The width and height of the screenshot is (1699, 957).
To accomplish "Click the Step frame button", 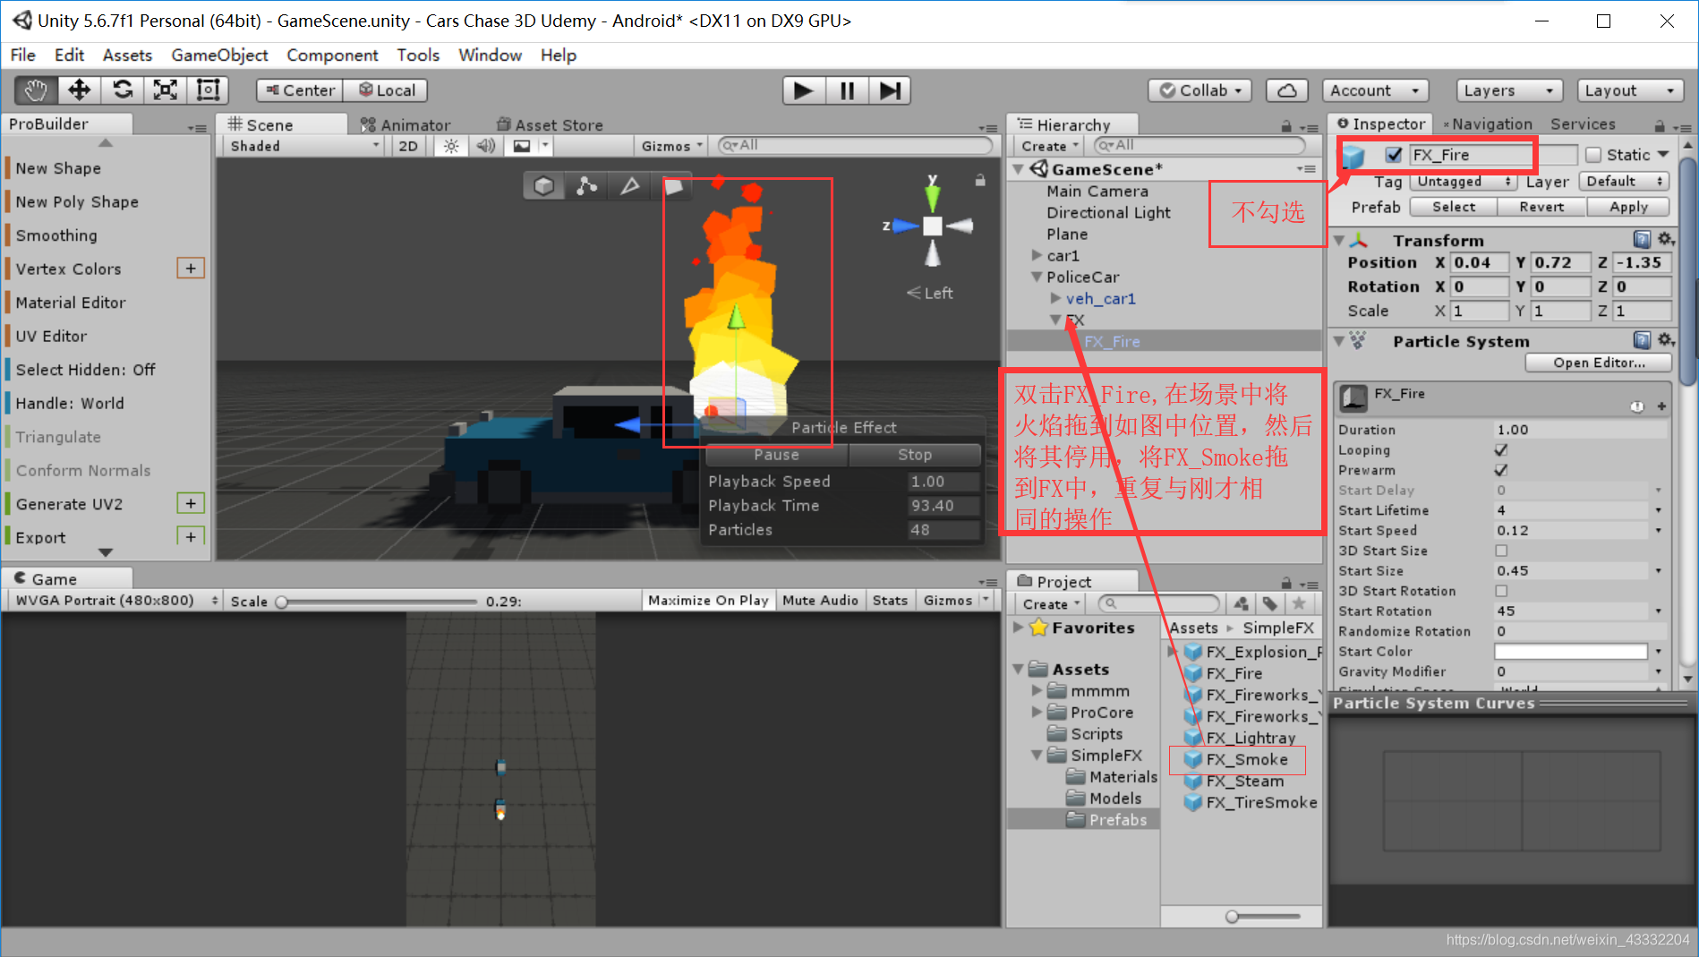I will (890, 90).
